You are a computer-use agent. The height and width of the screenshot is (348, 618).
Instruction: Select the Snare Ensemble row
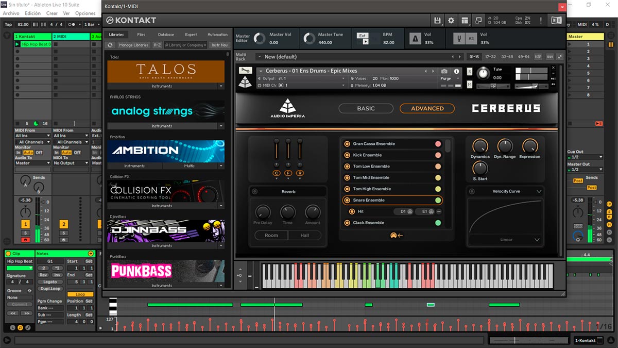pos(392,200)
